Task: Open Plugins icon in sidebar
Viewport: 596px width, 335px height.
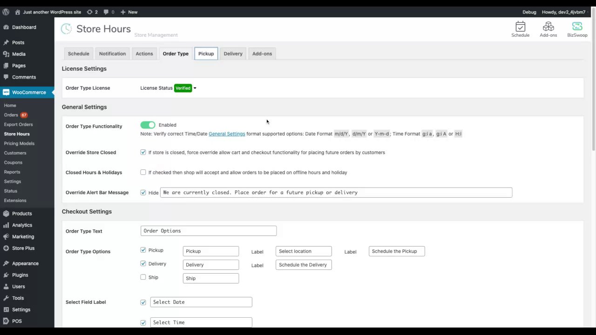Action: [6, 275]
